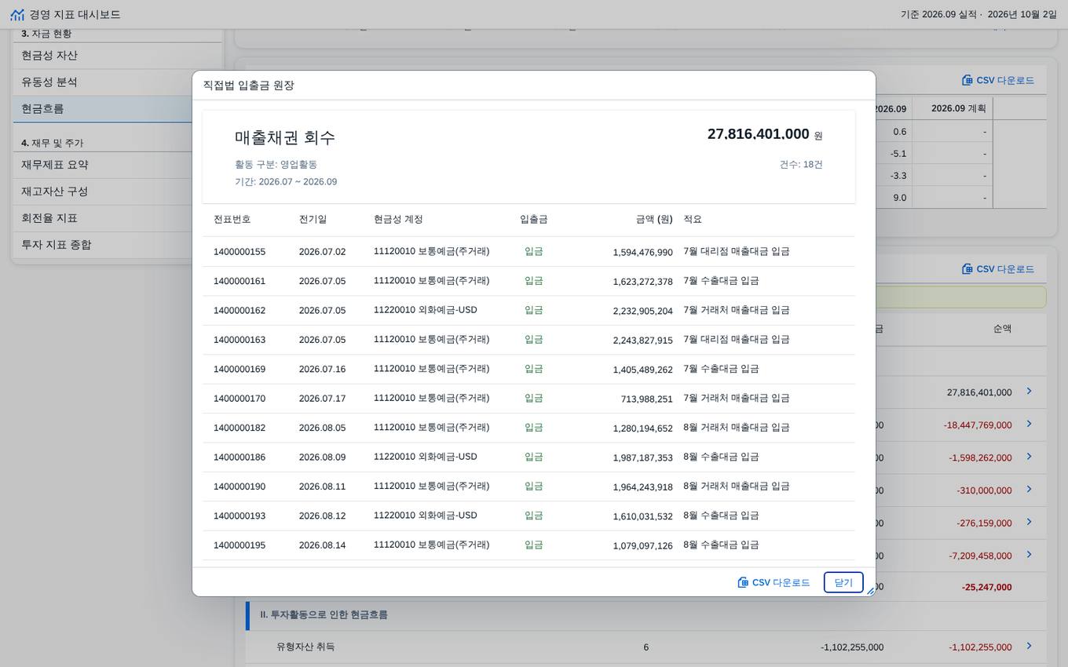The height and width of the screenshot is (667, 1068).
Task: Open the 유형자산 취득 row detail chevron
Action: [x=1029, y=646]
